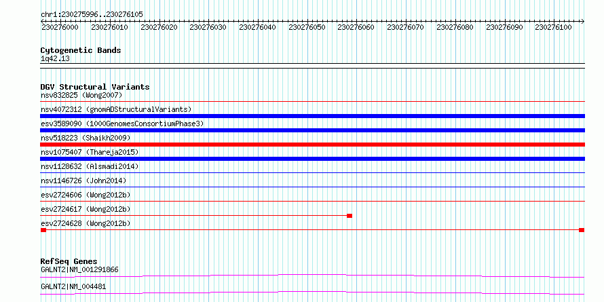Screen dimensions: 604x302
Task: Open variant nsv1146726 (John2014) label
Action: coord(83,181)
